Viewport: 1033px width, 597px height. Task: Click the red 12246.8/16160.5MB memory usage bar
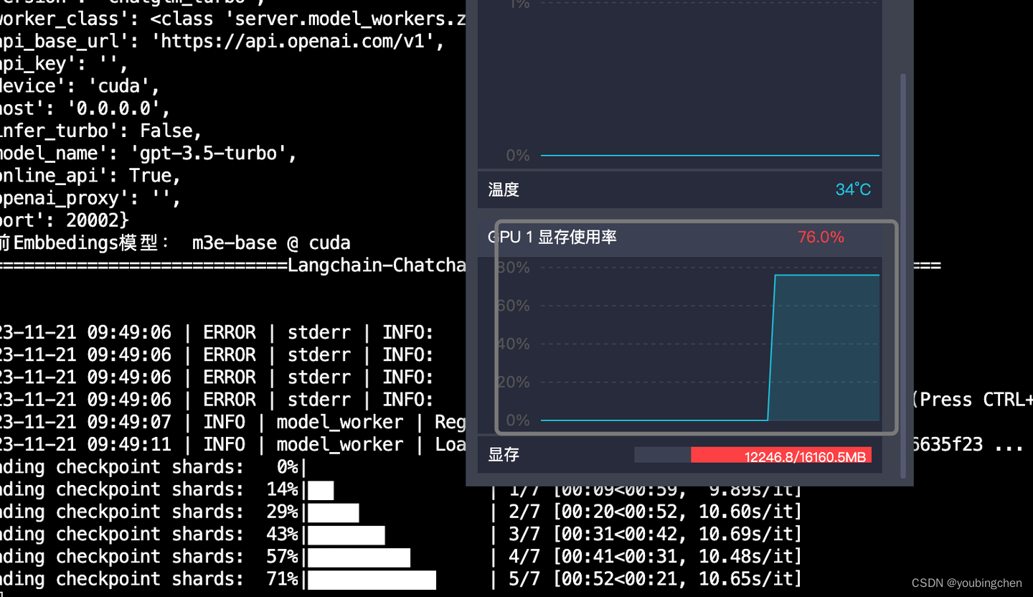click(781, 455)
